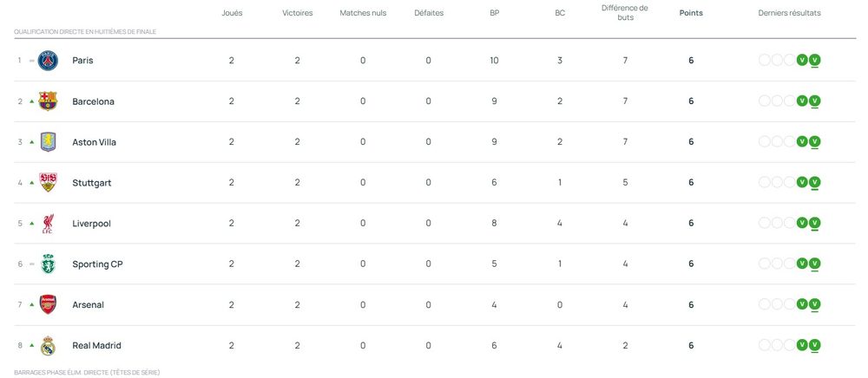
Task: Click Sporting CP's most recent underlined V result
Action: click(814, 264)
